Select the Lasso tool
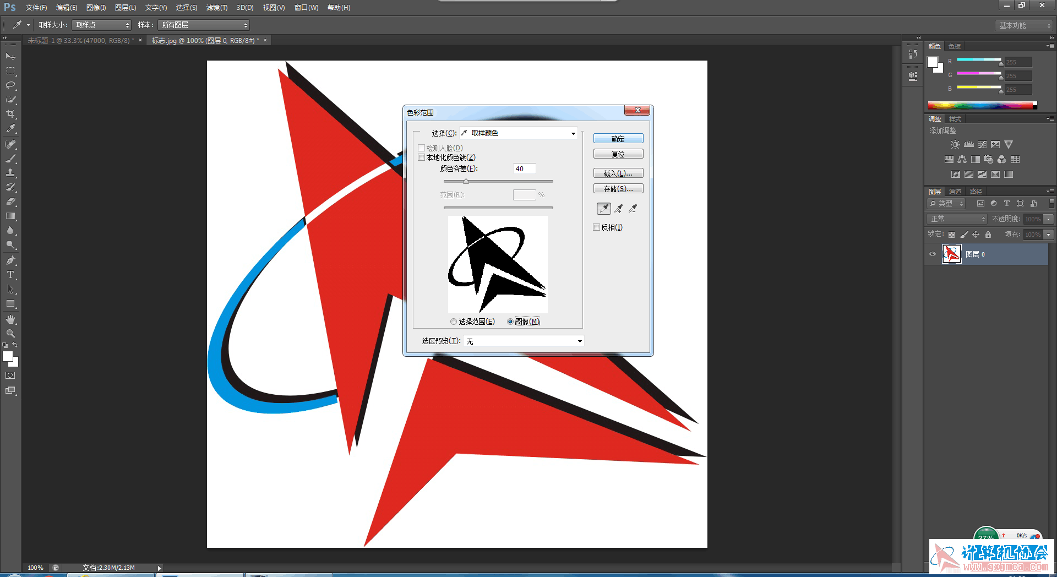The image size is (1057, 577). point(10,85)
